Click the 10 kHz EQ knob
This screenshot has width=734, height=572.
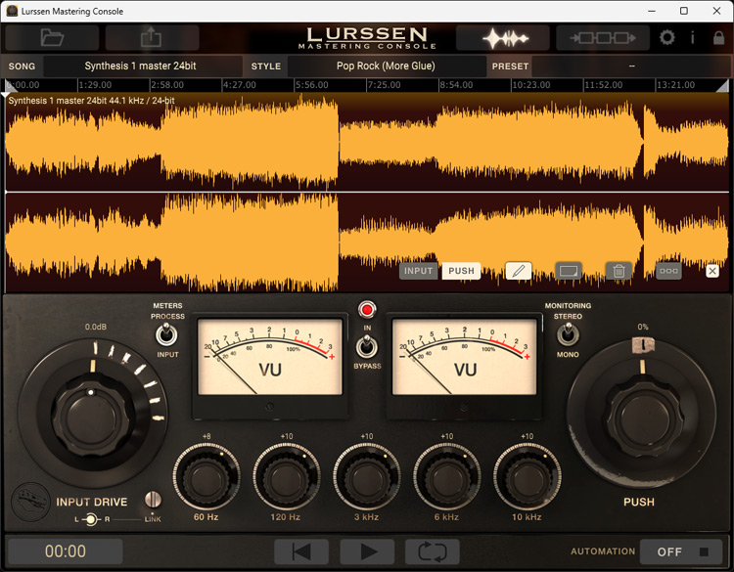click(x=528, y=477)
